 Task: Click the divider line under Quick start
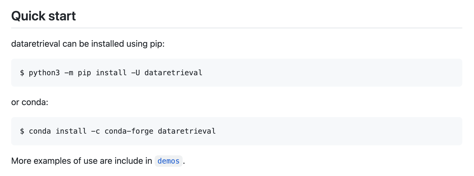point(236,28)
